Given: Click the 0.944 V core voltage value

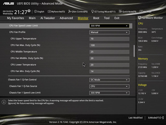Looking at the screenshot, I should 155,41.
